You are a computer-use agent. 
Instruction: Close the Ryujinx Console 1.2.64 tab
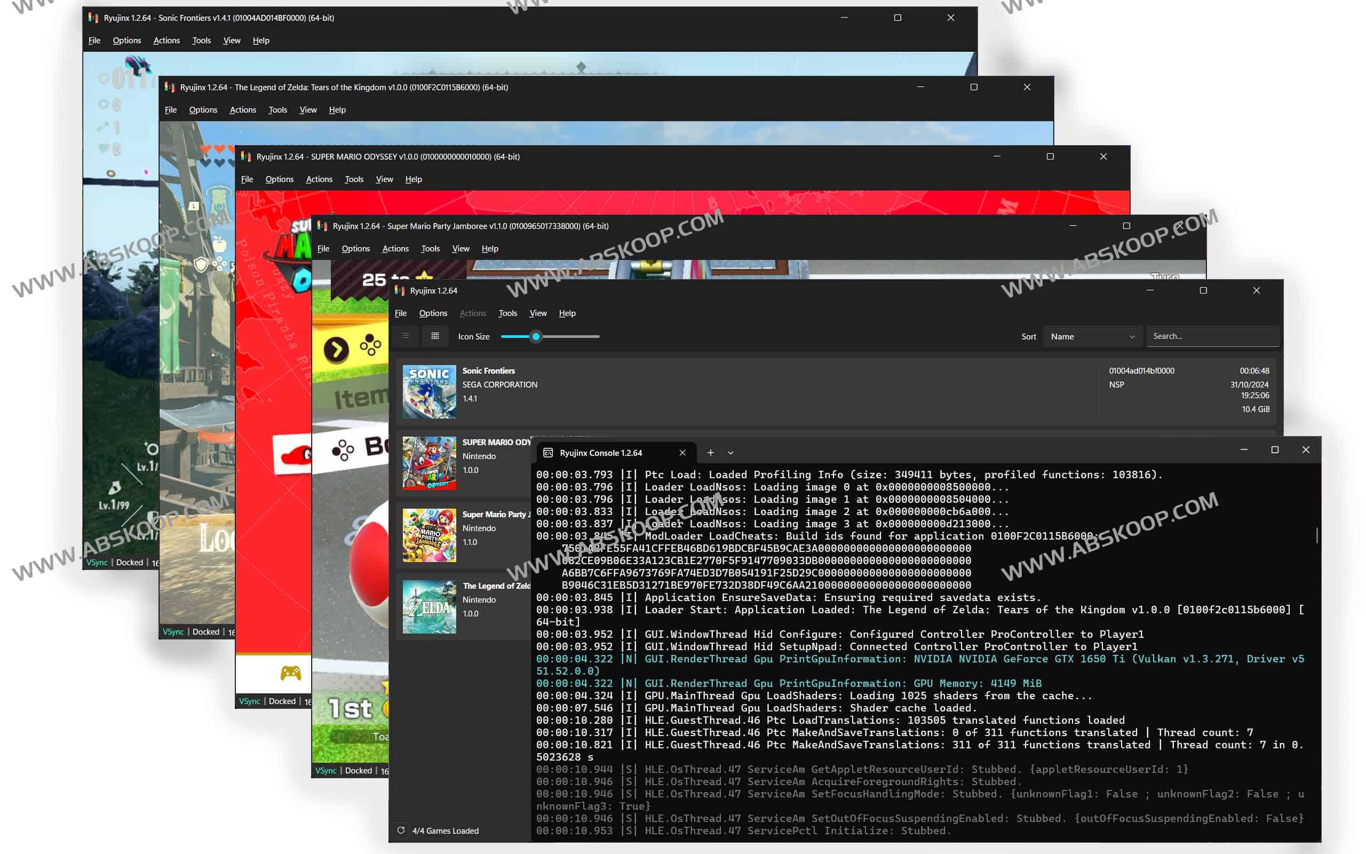click(682, 453)
